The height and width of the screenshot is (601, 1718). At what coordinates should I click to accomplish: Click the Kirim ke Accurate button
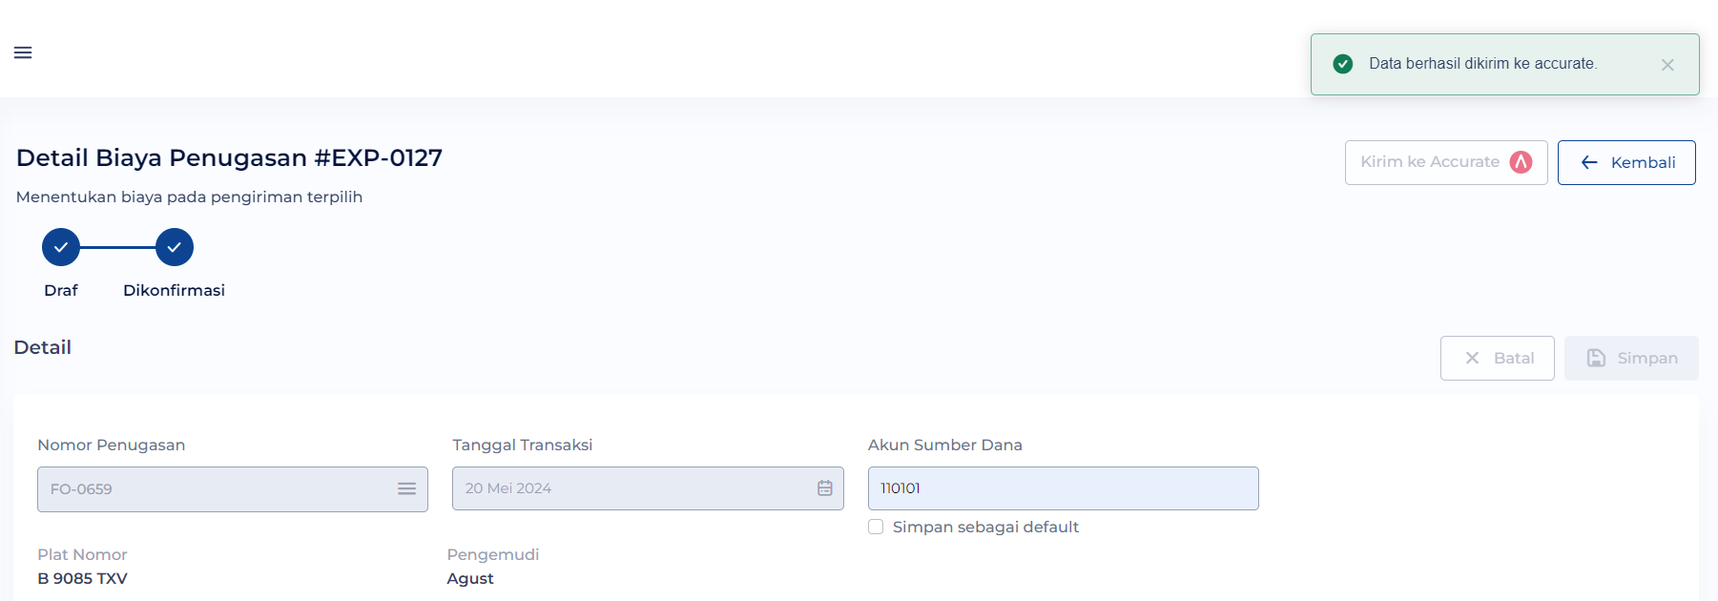(x=1446, y=162)
